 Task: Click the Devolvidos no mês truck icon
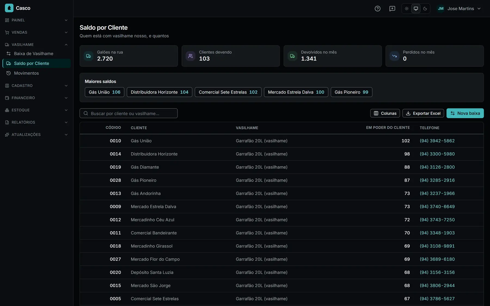click(292, 56)
